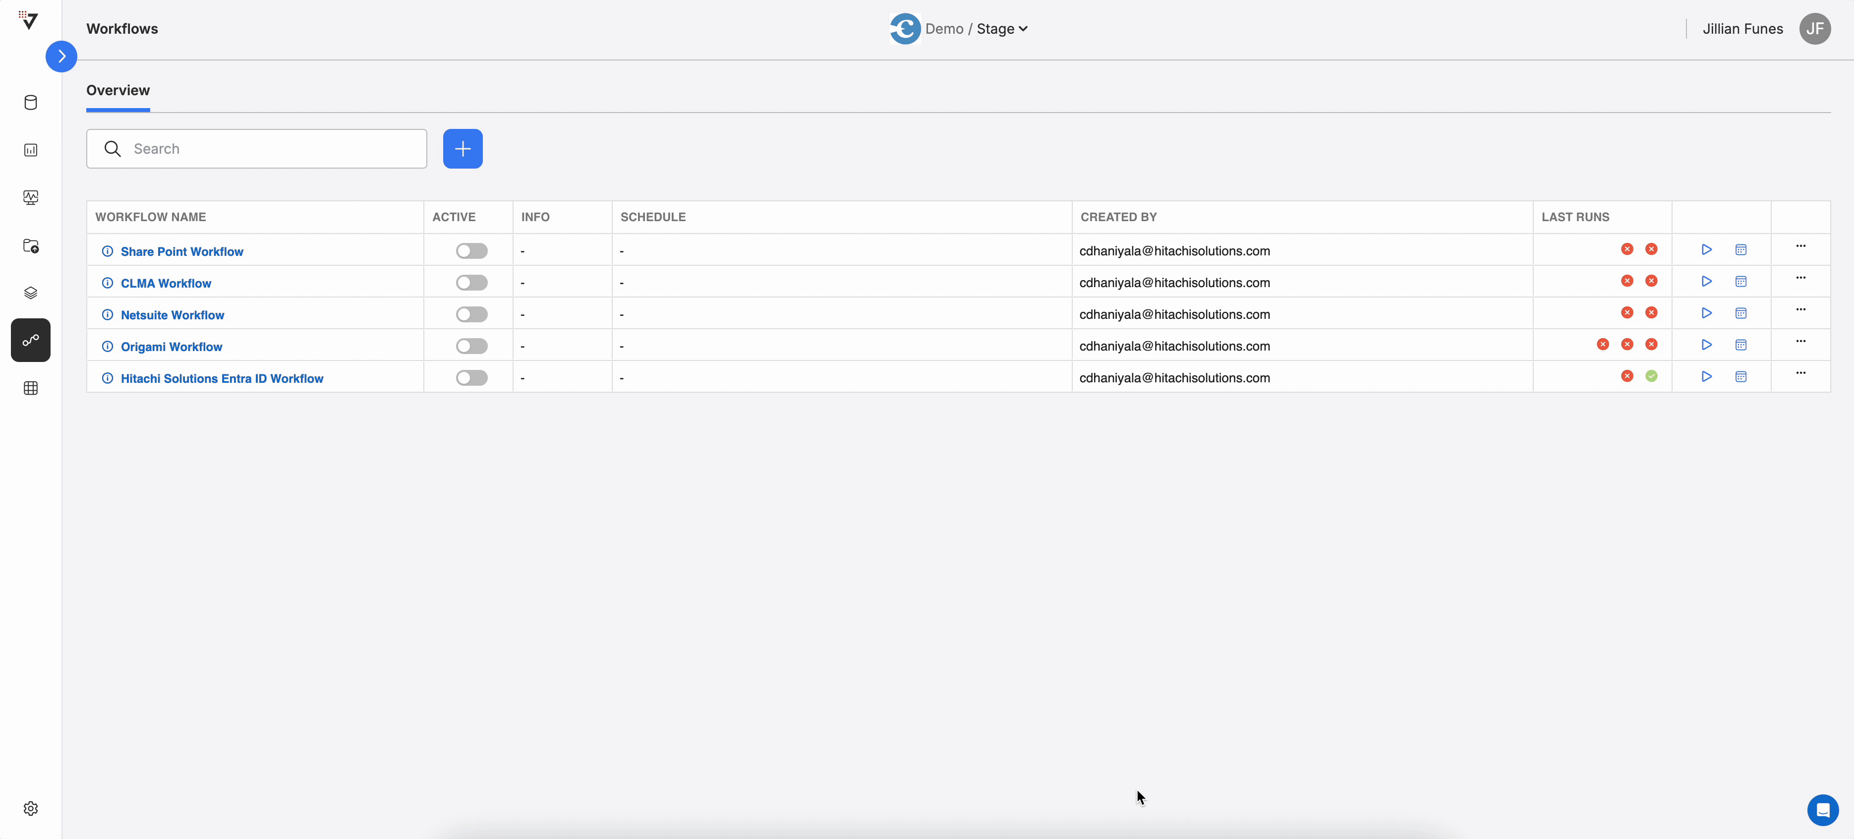Open the grid table sidebar icon

click(x=30, y=388)
